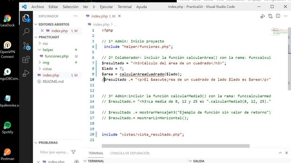Collapse the helper folder
This screenshot has width=291, height=163.
tap(40, 50)
